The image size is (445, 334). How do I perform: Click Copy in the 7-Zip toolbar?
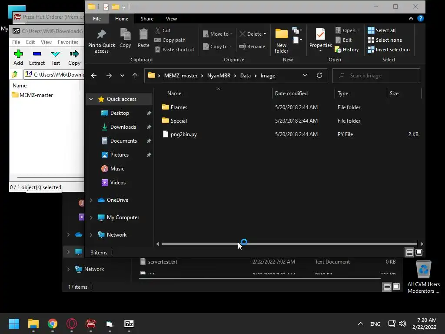coord(74,58)
